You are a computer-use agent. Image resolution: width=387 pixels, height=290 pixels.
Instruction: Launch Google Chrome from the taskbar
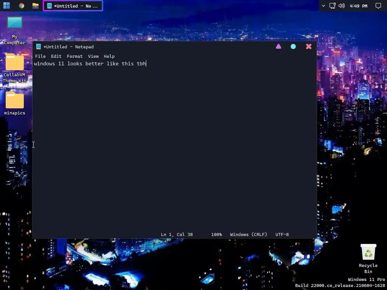22,5
